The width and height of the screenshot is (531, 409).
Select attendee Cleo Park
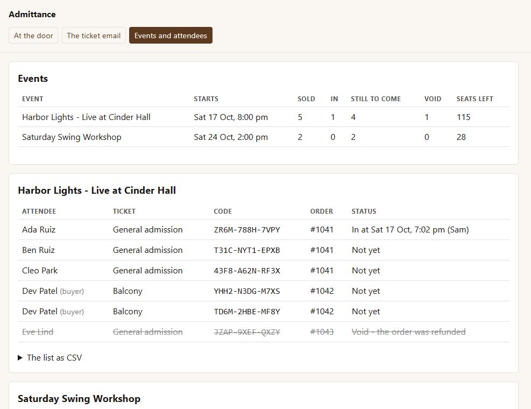tap(40, 270)
